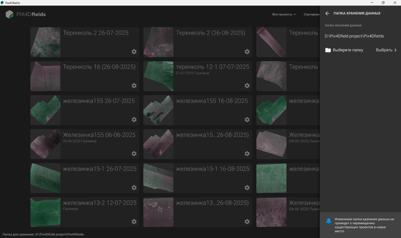
Task: Click the panel header ПАПКА ХРАНЕНИЯ ДАННЫХ
Action: pyautogui.click(x=357, y=13)
